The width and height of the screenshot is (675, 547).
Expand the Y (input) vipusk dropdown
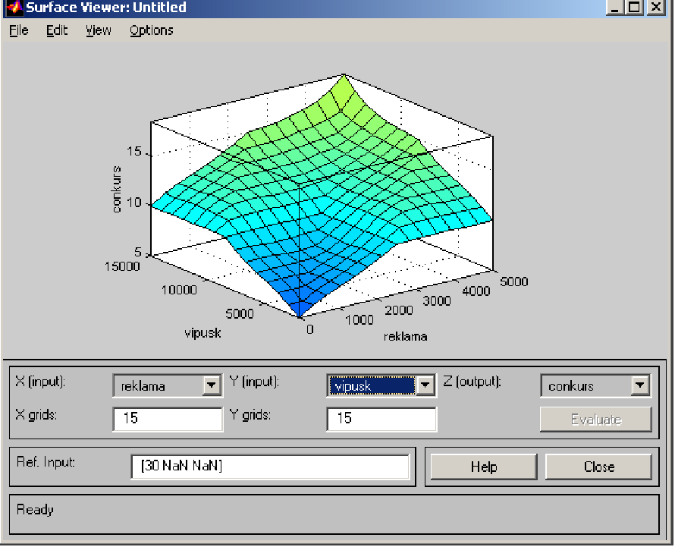pyautogui.click(x=425, y=386)
